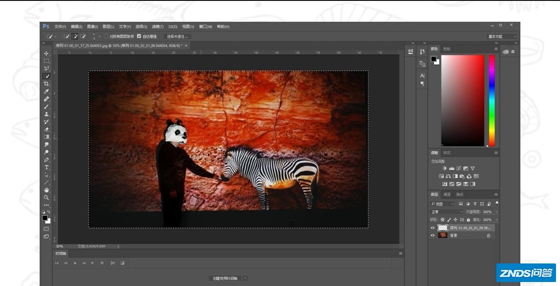Select the Horizontal Type tool
The width and height of the screenshot is (560, 286).
46,167
